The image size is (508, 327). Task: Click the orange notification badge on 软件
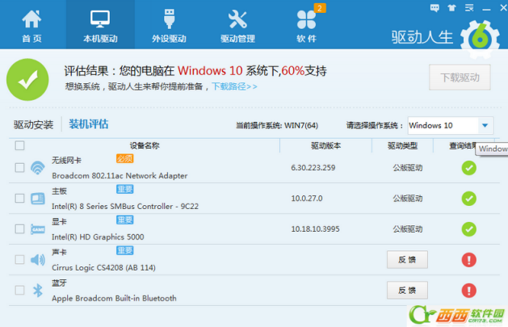[x=320, y=8]
